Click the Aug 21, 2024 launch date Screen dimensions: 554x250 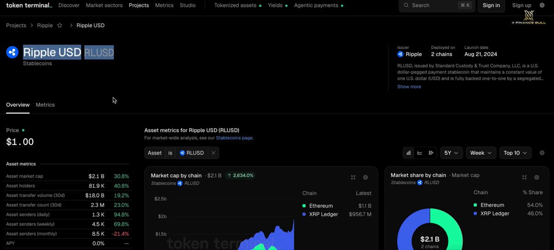[x=481, y=54]
